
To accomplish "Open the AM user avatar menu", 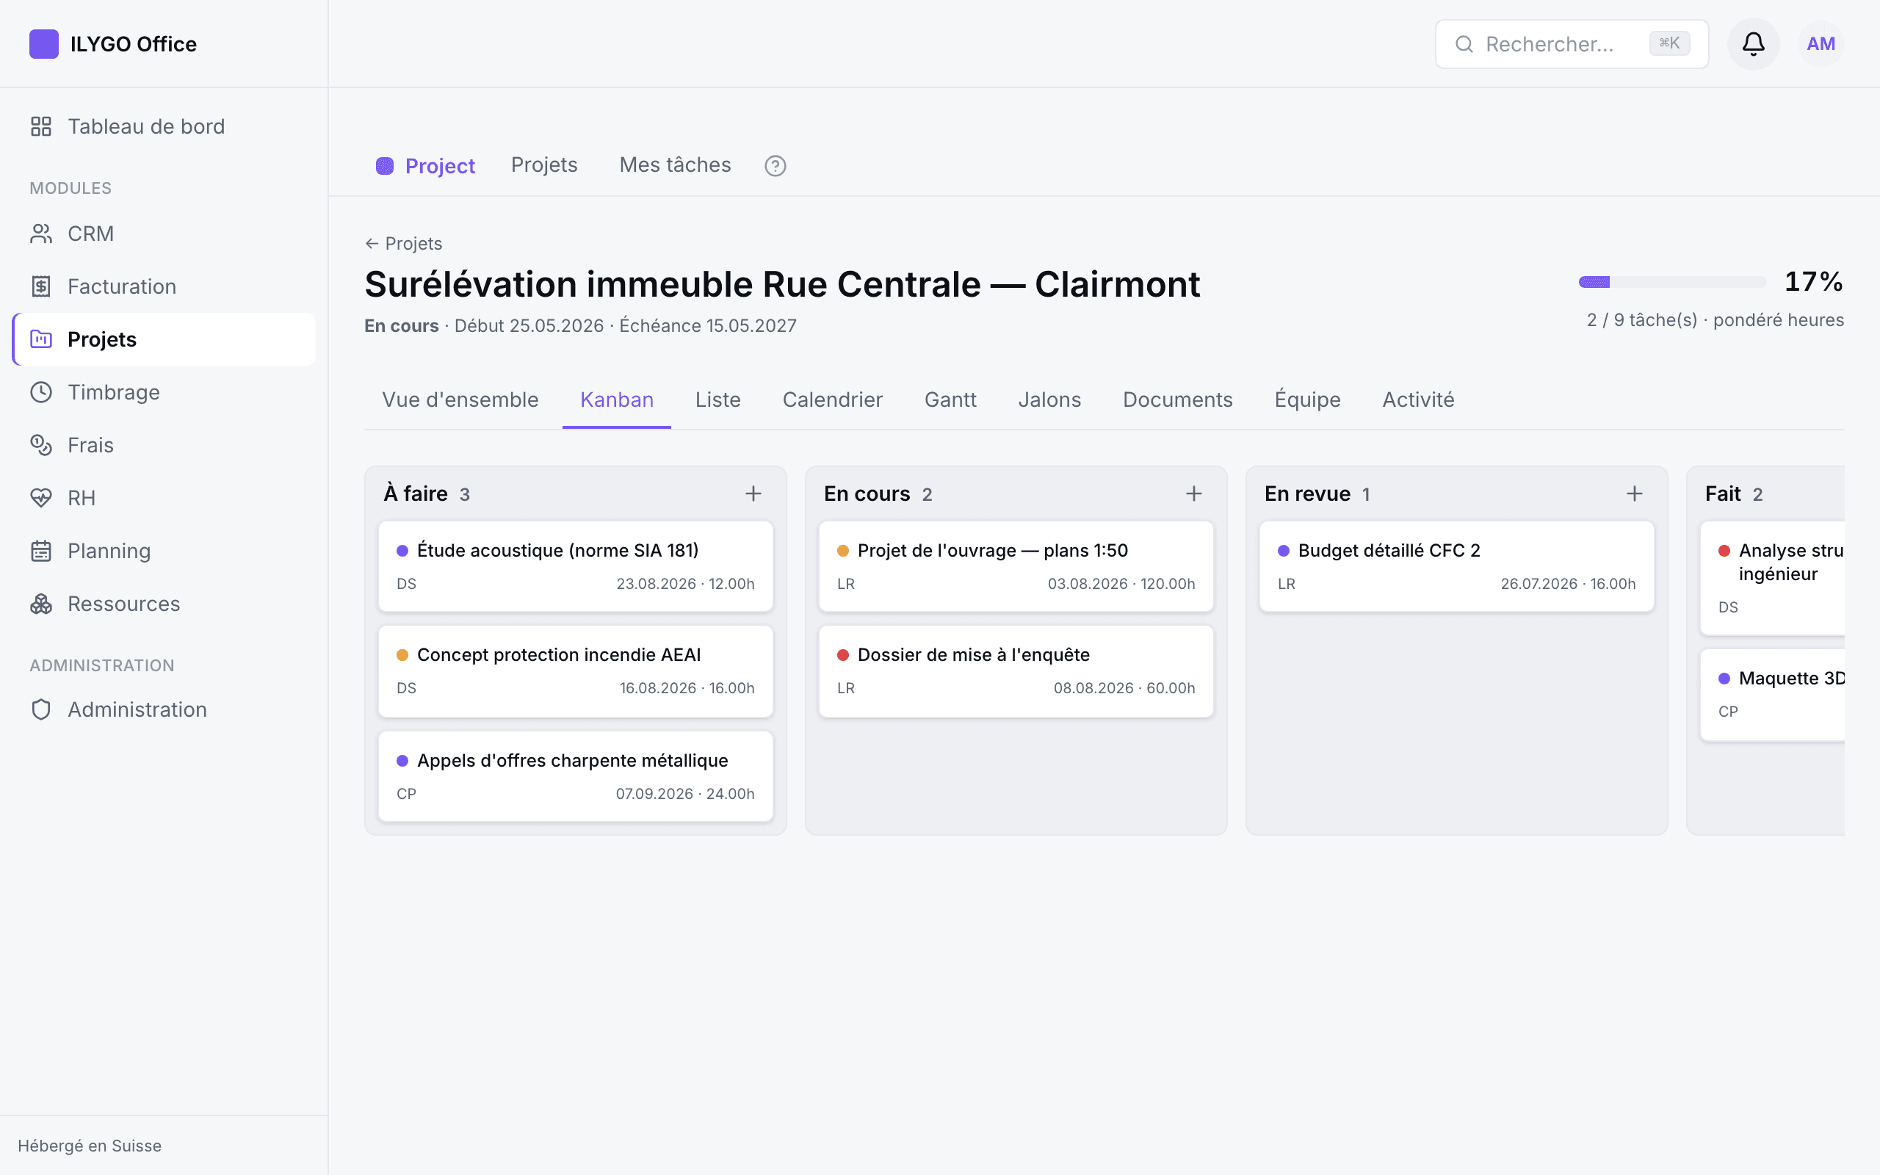I will pos(1821,44).
